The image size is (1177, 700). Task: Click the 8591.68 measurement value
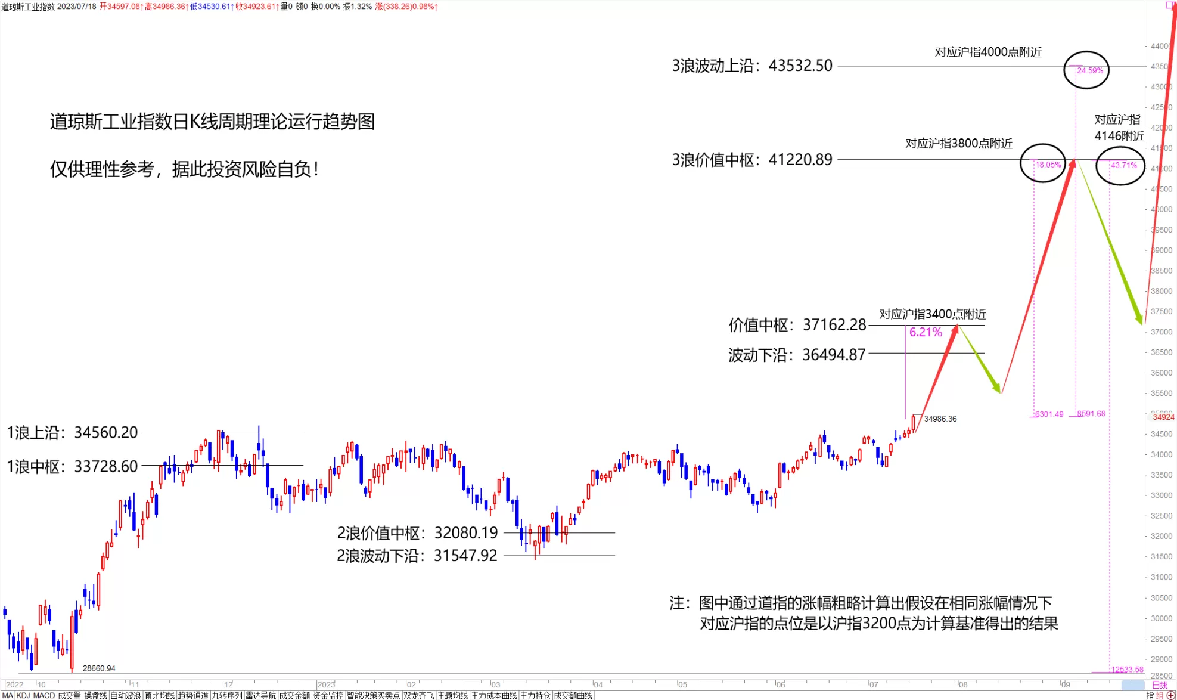tap(1091, 414)
